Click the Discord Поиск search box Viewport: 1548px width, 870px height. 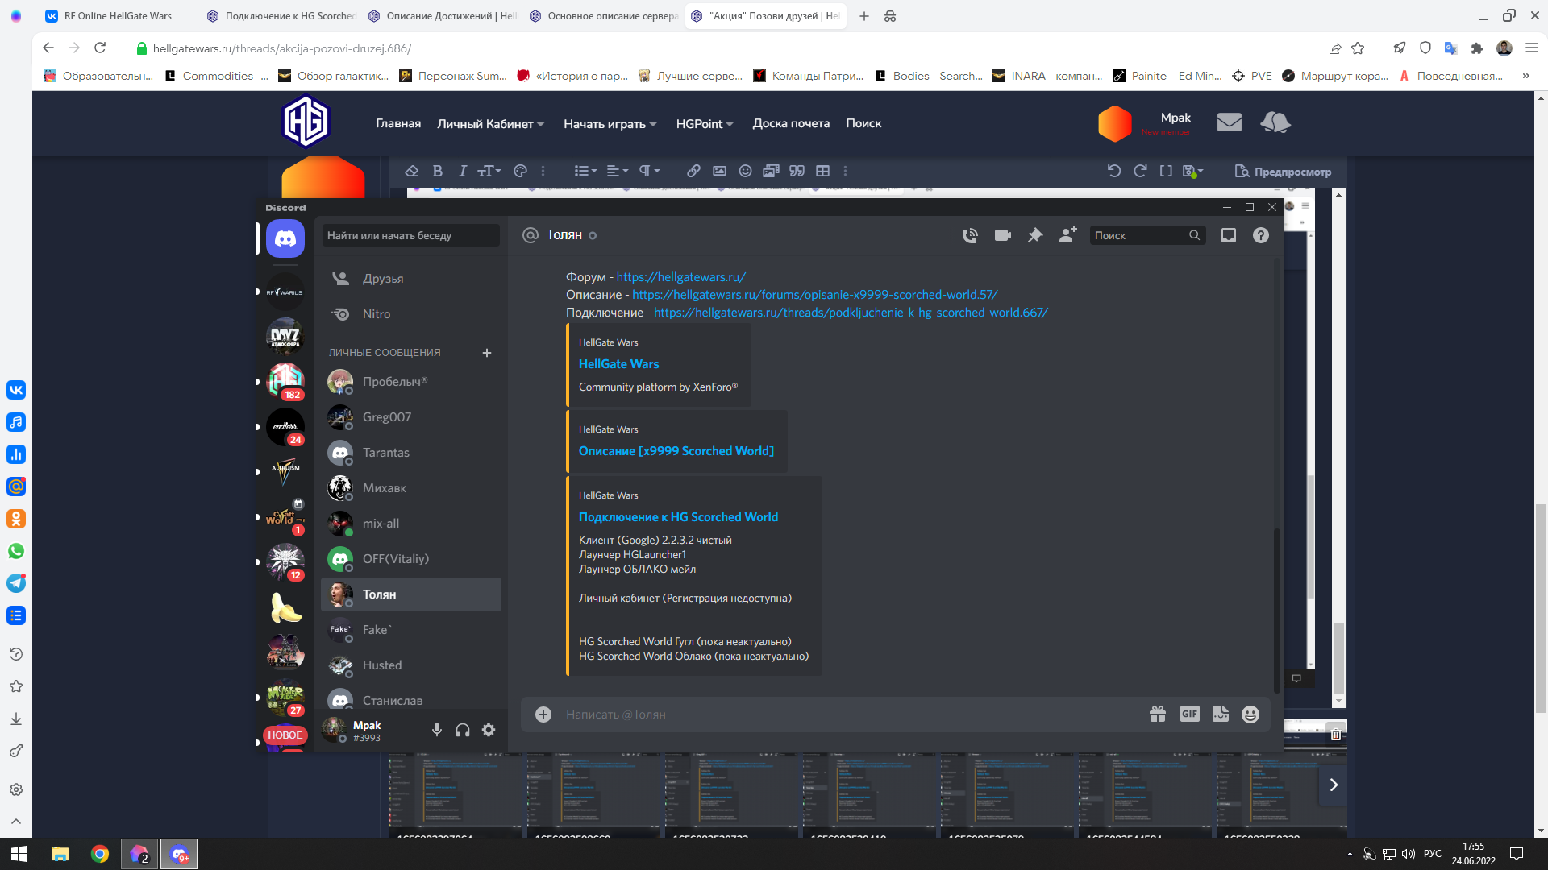click(x=1148, y=235)
